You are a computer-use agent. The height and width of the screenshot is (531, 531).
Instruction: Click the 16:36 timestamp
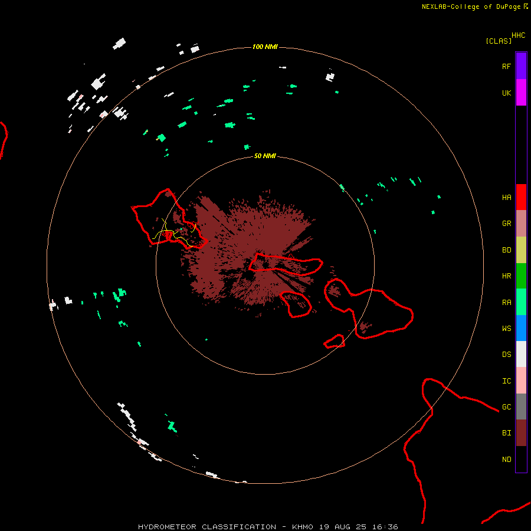(x=385, y=527)
